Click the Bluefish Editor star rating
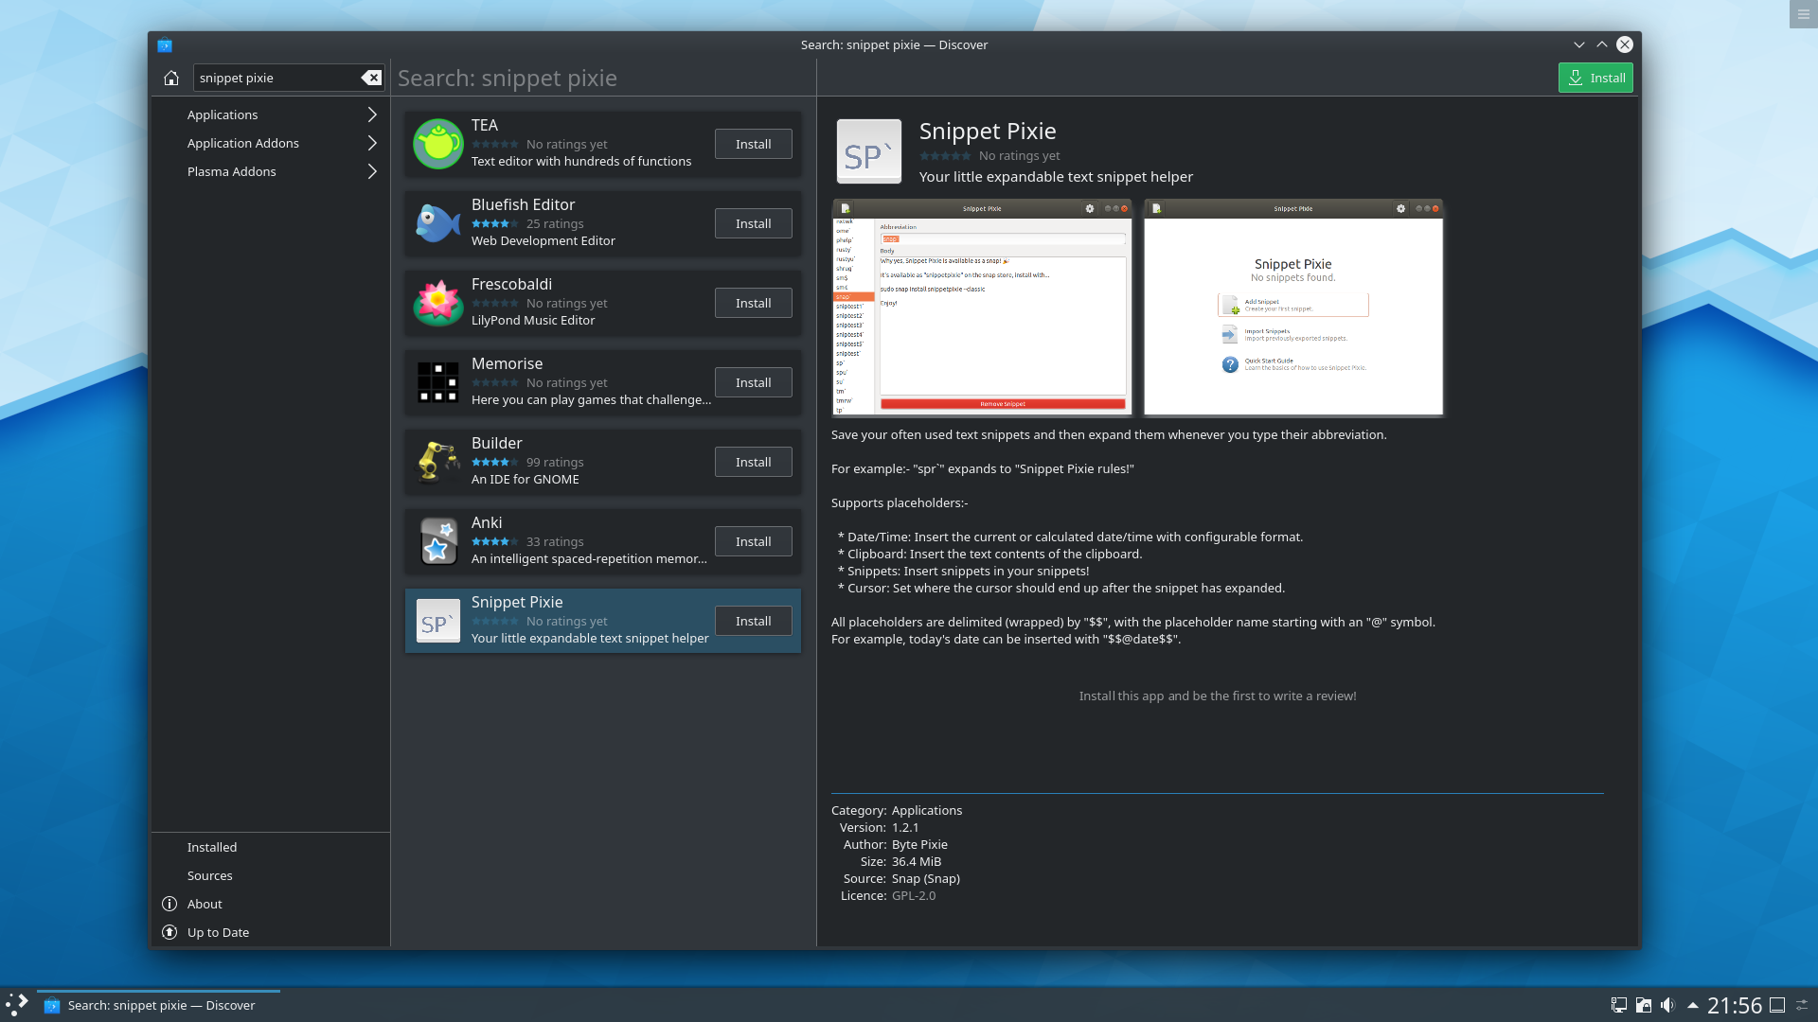Image resolution: width=1818 pixels, height=1022 pixels. (494, 223)
